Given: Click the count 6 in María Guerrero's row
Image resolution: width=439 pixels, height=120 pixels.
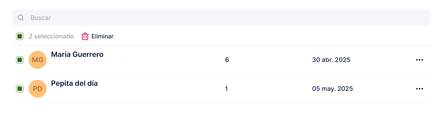Looking at the screenshot, I should click(x=227, y=60).
